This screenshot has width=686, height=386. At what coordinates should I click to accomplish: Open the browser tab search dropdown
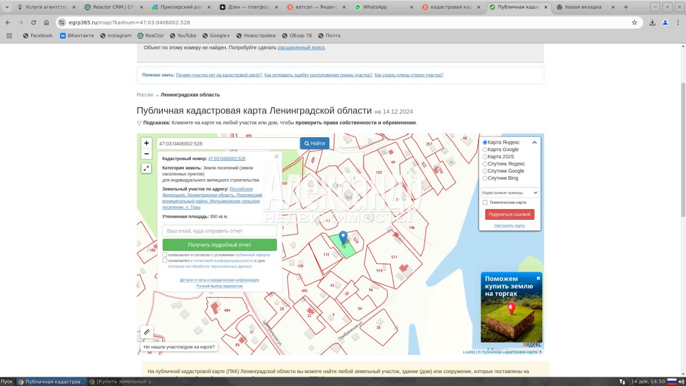point(7,7)
